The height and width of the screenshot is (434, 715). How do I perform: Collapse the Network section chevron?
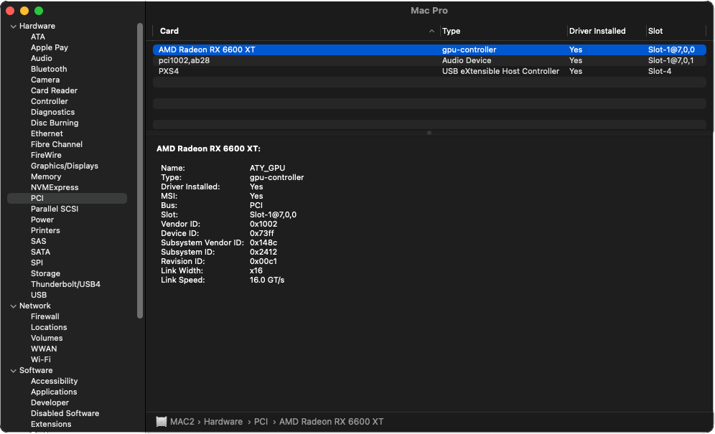(x=13, y=306)
